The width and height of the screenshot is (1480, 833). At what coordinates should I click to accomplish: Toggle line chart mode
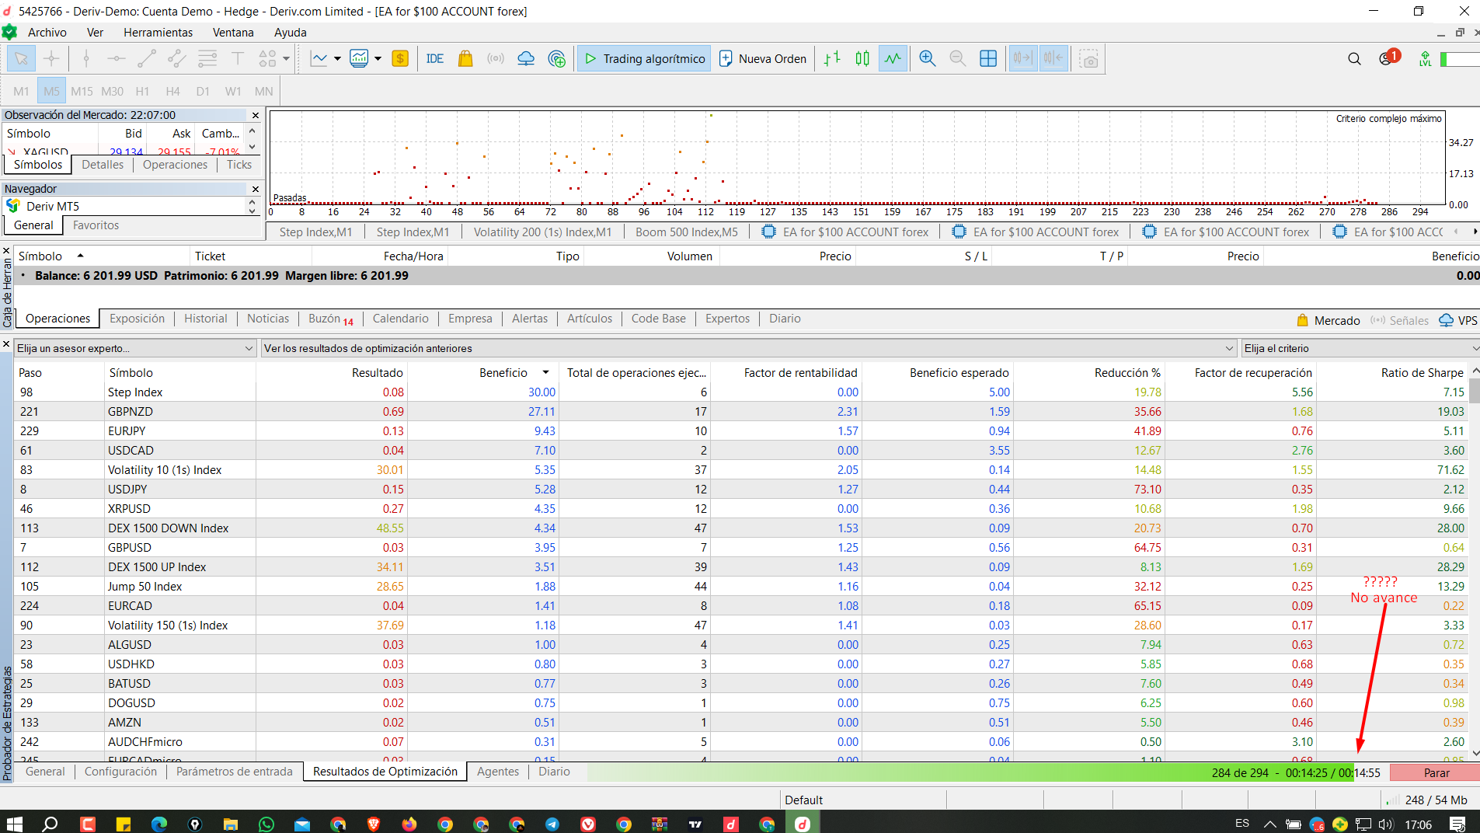893,59
